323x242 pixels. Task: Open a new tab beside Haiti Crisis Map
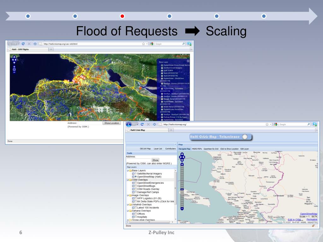coord(171,130)
